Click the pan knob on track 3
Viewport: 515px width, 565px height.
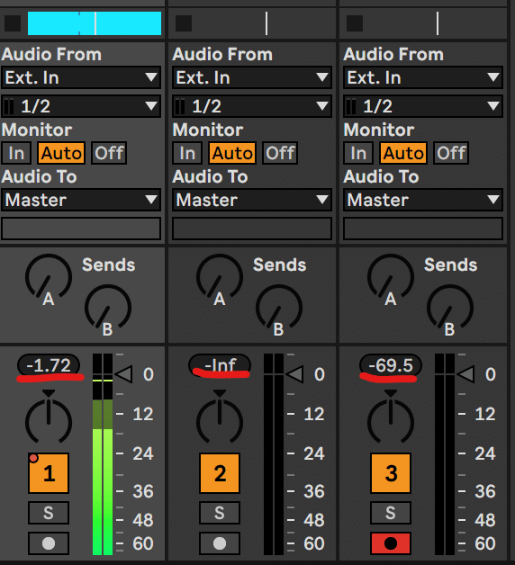pos(390,420)
